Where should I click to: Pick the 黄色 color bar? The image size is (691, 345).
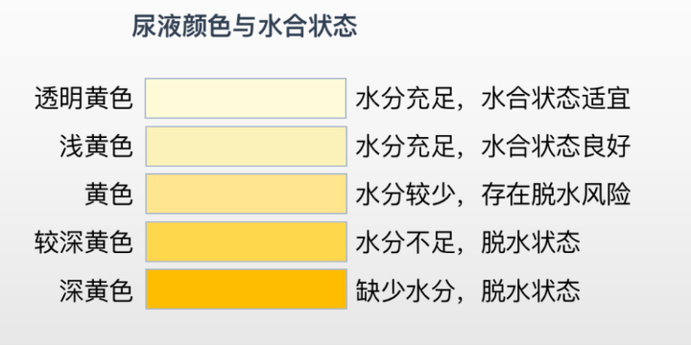click(247, 194)
